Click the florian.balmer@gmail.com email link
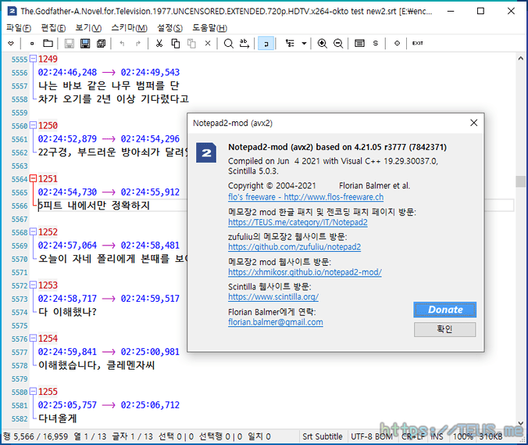Image resolution: width=528 pixels, height=445 pixels. click(x=276, y=322)
